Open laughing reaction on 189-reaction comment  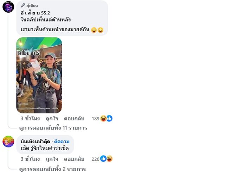(x=103, y=118)
